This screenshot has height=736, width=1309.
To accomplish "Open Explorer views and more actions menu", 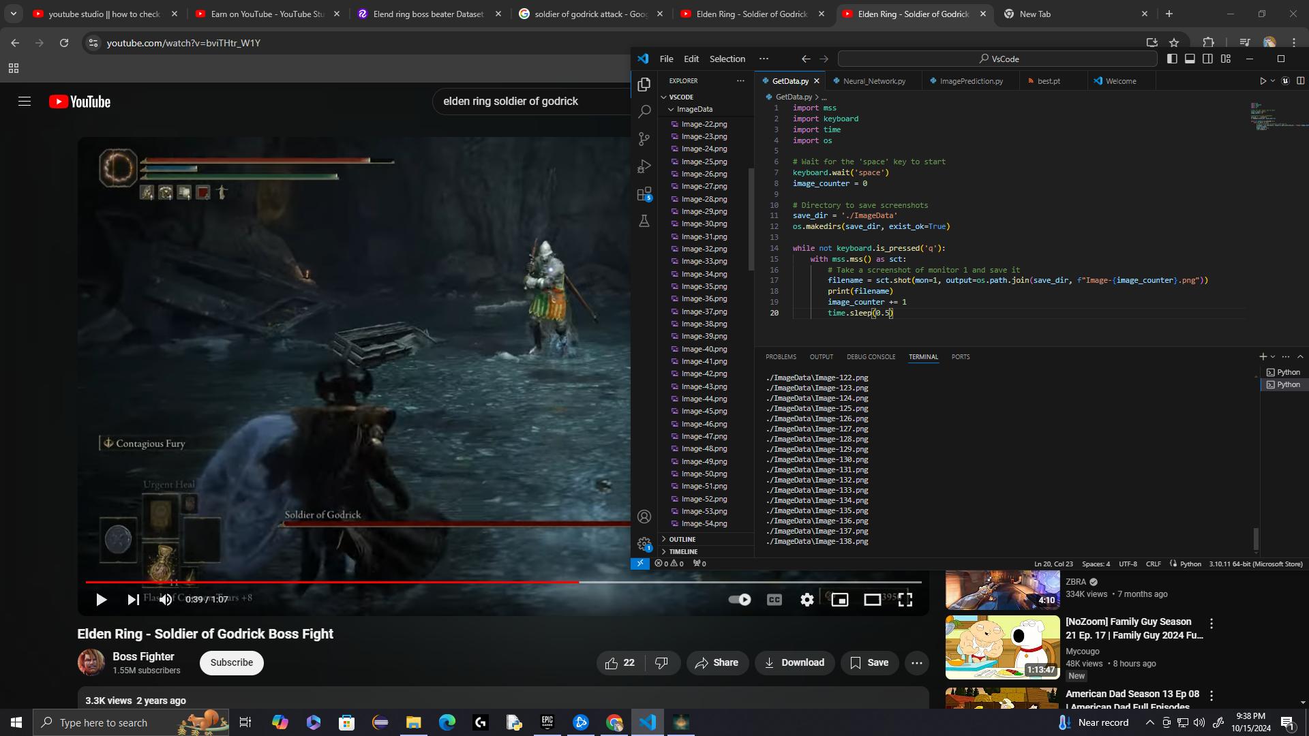I will point(740,81).
